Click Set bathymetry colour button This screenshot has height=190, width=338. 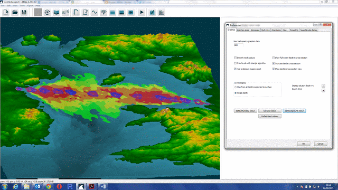click(x=245, y=111)
